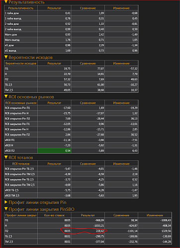Select the '1 тайм выезд' row
180x248 pixels.
[71, 18]
